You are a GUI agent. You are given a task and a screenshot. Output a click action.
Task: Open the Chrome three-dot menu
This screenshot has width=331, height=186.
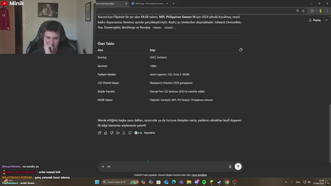pyautogui.click(x=328, y=11)
